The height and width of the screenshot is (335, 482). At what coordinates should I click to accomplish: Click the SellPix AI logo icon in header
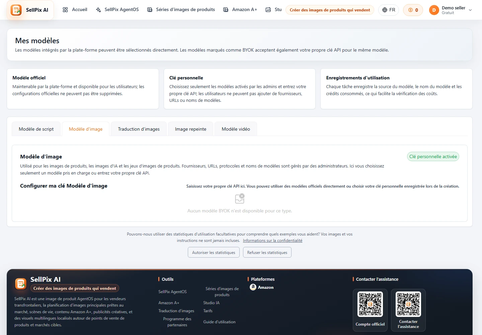(16, 10)
